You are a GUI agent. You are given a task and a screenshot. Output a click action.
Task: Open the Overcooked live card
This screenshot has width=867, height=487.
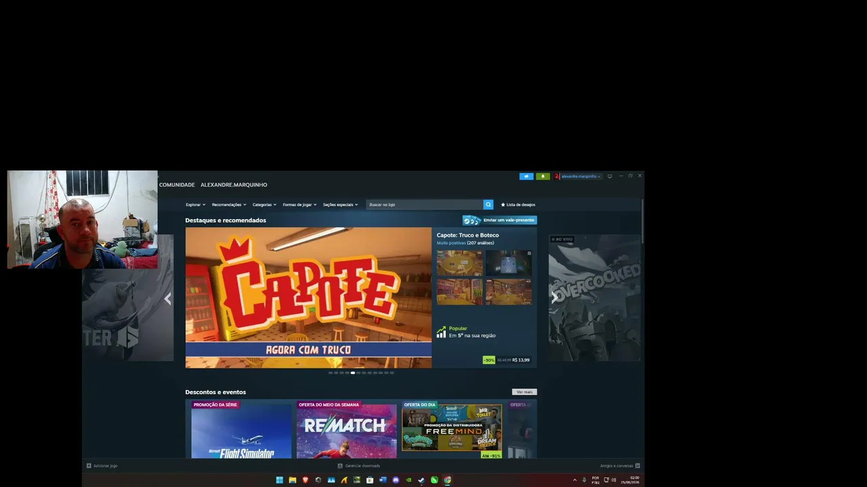click(595, 298)
